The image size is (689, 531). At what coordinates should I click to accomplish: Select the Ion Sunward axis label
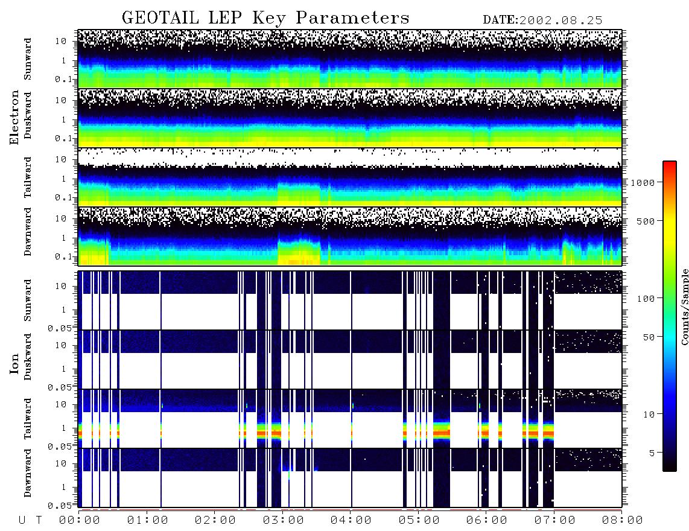pyautogui.click(x=28, y=300)
